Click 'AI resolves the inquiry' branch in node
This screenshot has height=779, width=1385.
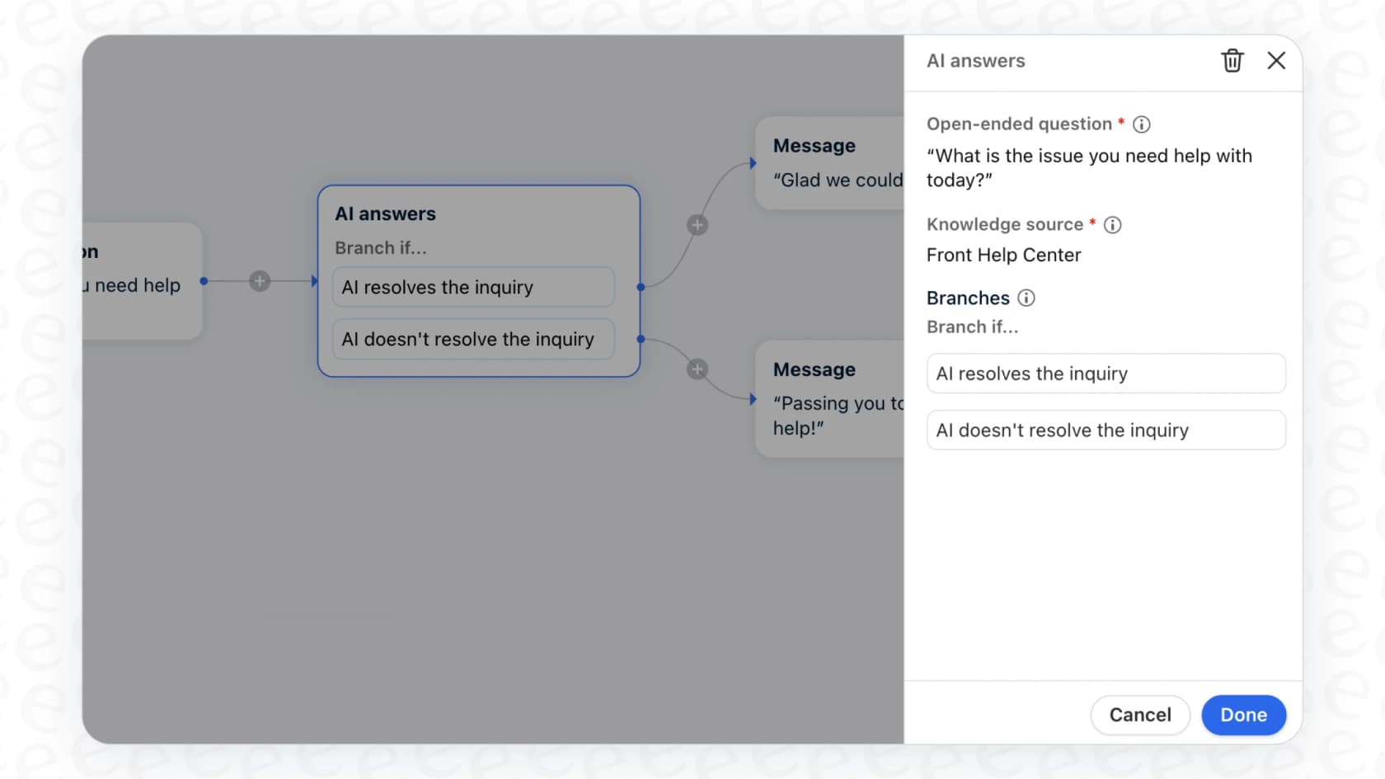click(473, 287)
